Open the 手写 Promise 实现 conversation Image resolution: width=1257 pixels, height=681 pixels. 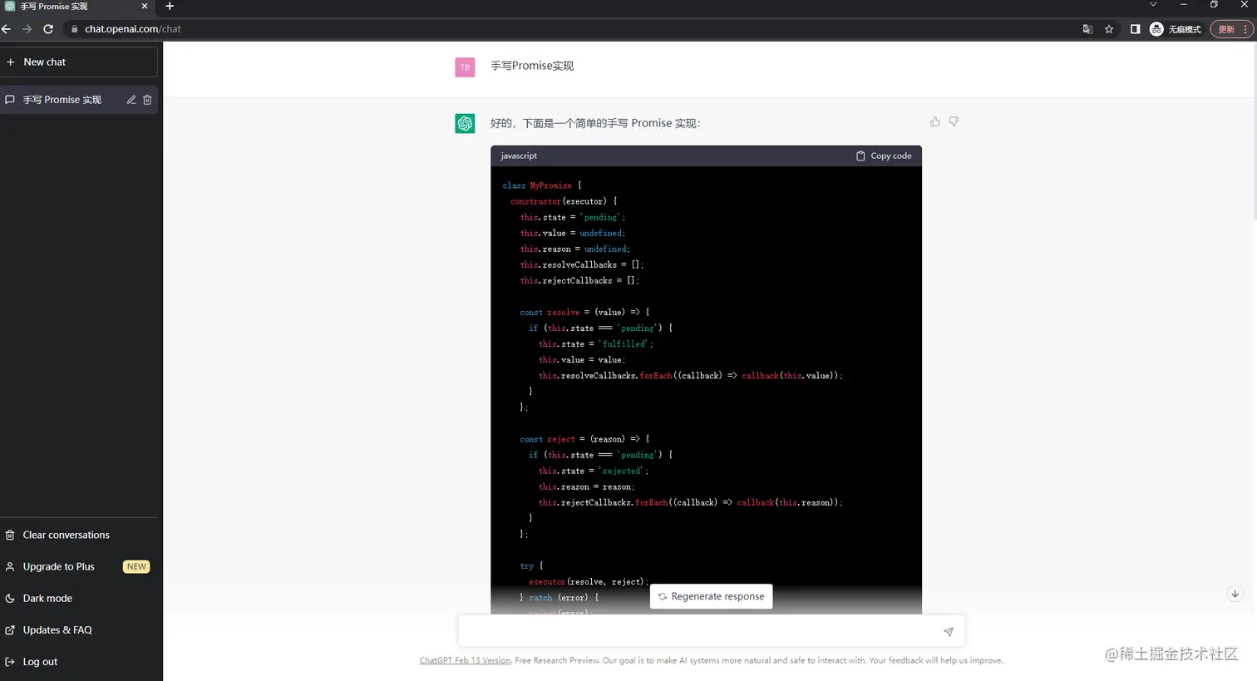(62, 100)
